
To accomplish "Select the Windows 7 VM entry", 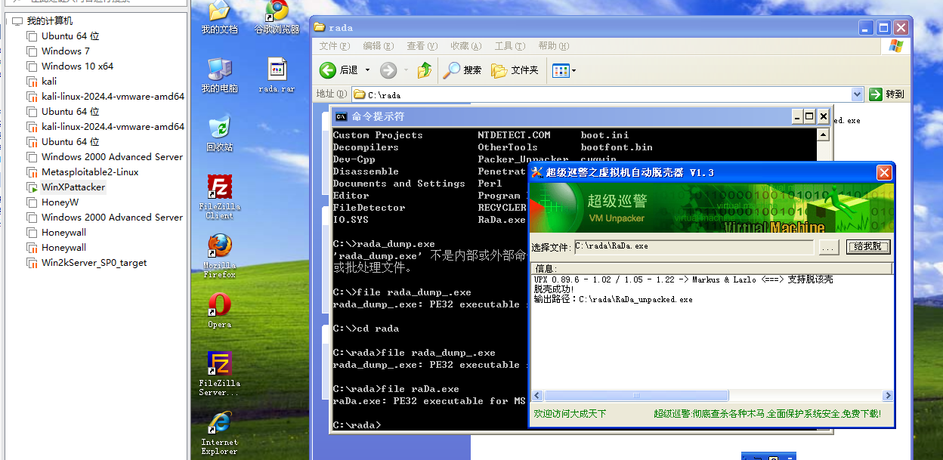I will [66, 51].
